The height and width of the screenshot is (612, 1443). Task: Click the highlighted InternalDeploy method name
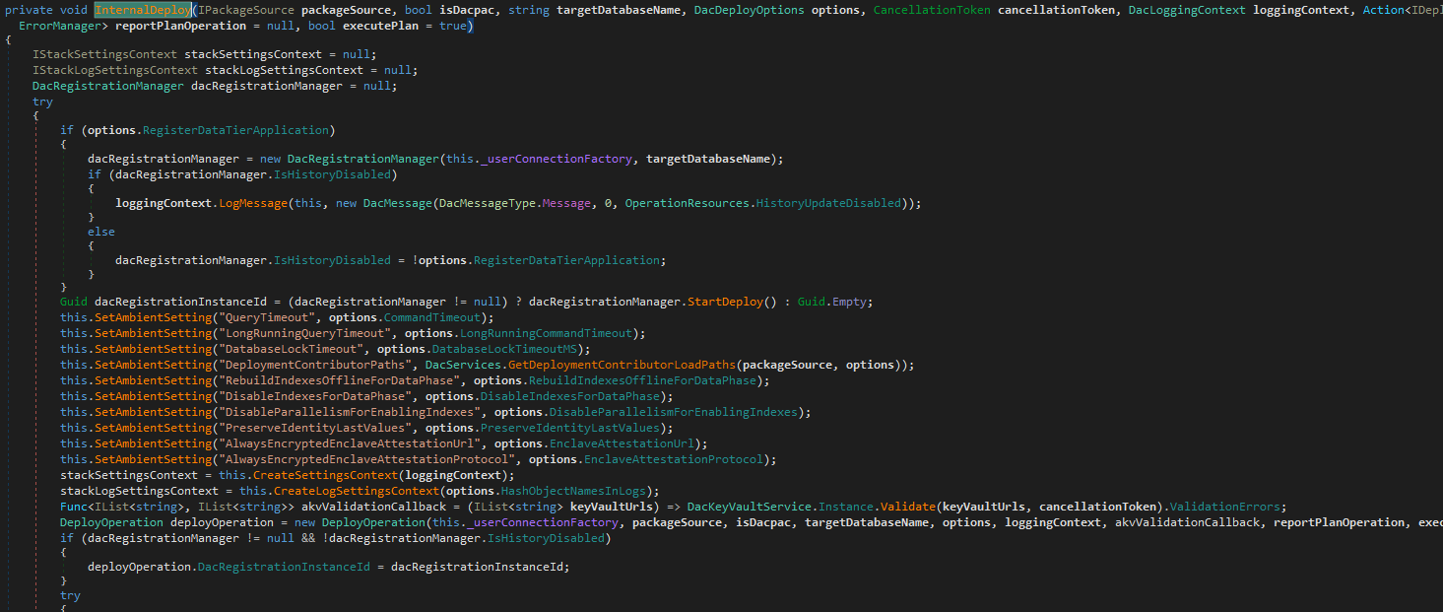[x=143, y=10]
